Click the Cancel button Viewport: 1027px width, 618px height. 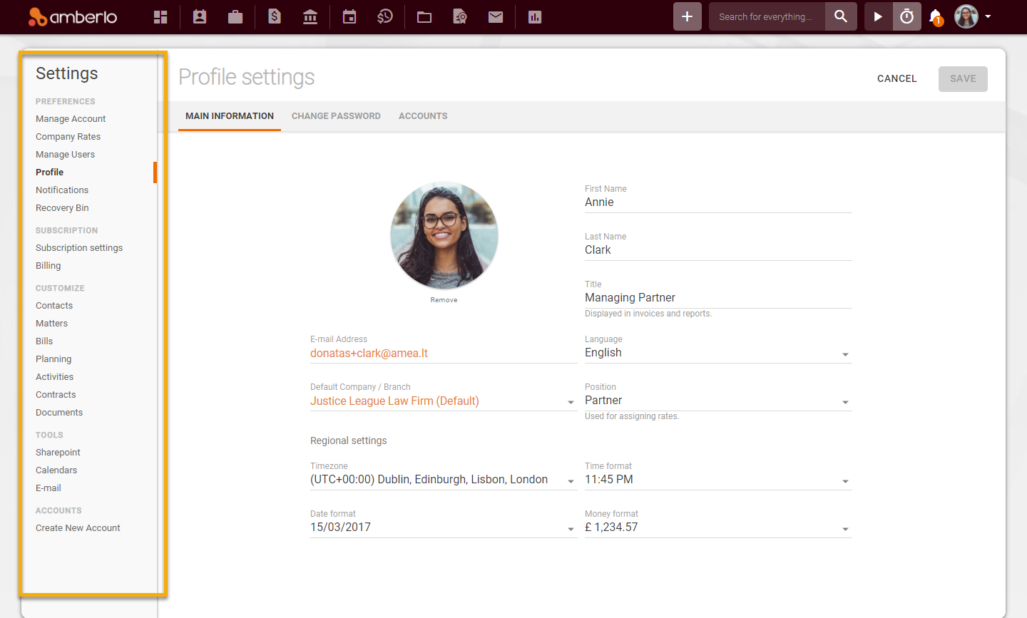[897, 79]
